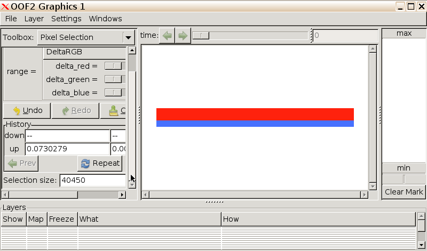The width and height of the screenshot is (427, 251).
Task: Click the second up history field
Action: pos(118,149)
